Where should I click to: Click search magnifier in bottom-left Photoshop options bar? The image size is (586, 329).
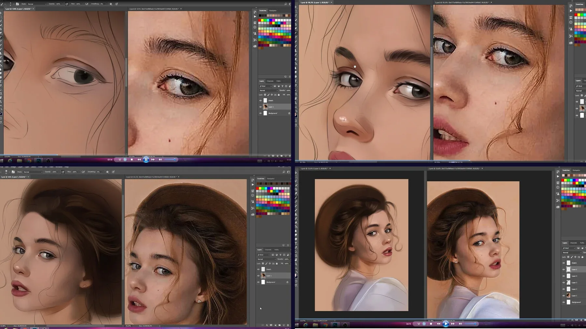pos(284,172)
